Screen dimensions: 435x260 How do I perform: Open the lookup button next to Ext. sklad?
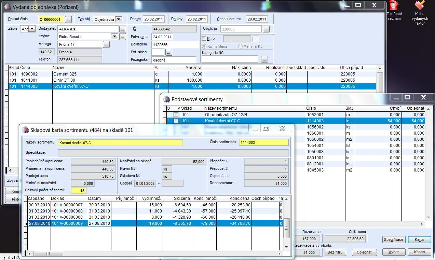coord(168,52)
